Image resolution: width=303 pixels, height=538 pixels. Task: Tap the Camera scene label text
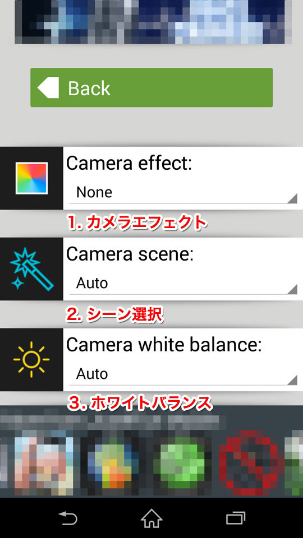point(130,254)
